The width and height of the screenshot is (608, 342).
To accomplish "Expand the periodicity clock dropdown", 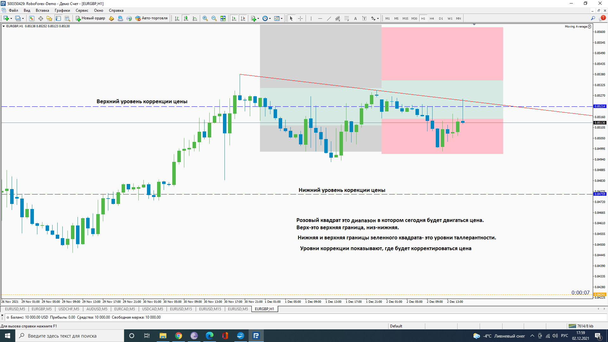I will point(270,19).
